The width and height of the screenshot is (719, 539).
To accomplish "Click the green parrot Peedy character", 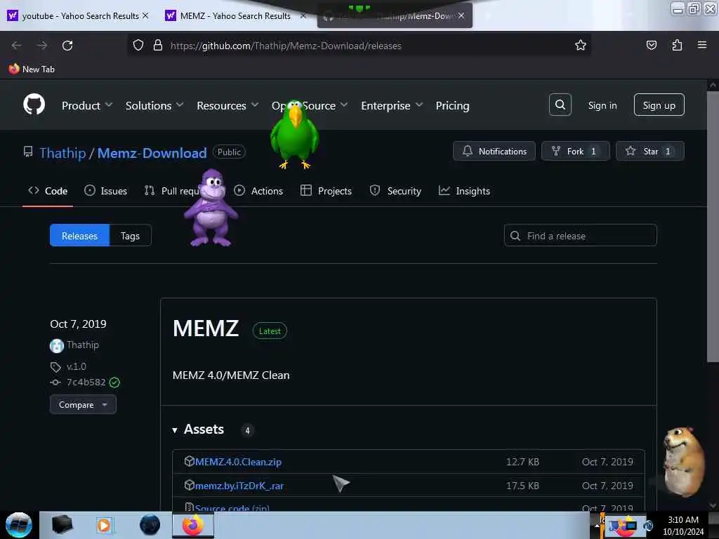I will click(x=294, y=134).
